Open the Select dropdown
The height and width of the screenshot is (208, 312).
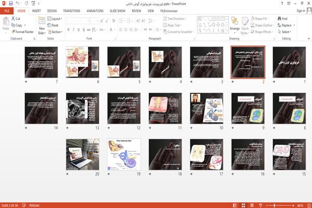pos(285,32)
